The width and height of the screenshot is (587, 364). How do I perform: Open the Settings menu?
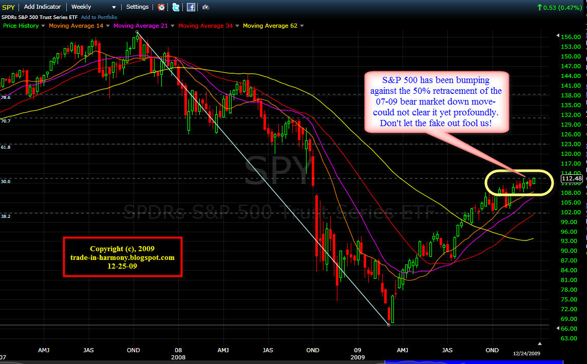pos(138,7)
